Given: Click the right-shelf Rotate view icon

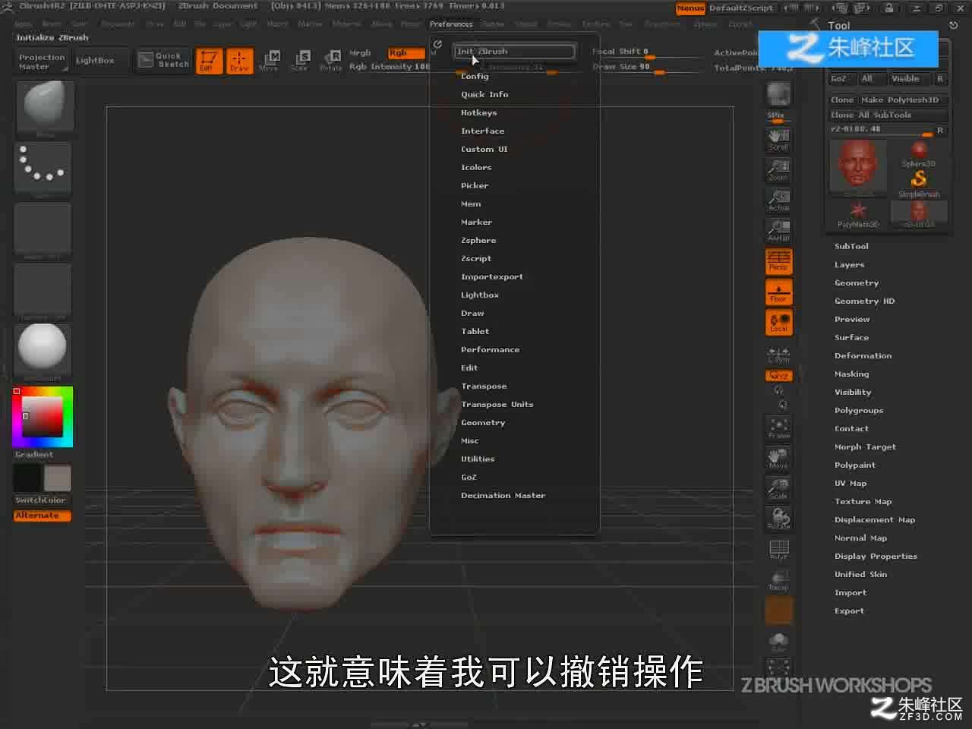Looking at the screenshot, I should (778, 519).
